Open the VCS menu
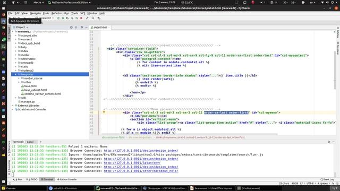The height and width of the screenshot is (191, 340). click(83, 13)
